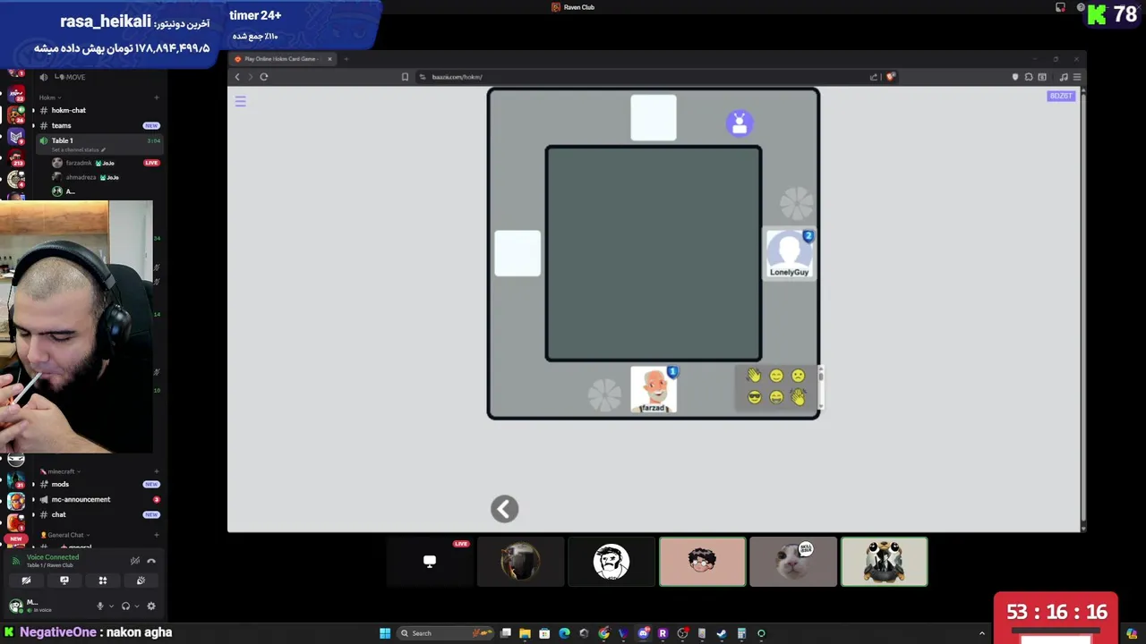The image size is (1146, 644).
Task: Share your screen button
Action: (64, 580)
